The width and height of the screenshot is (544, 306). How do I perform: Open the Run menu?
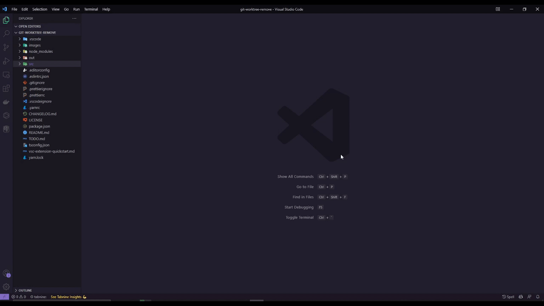[x=76, y=9]
